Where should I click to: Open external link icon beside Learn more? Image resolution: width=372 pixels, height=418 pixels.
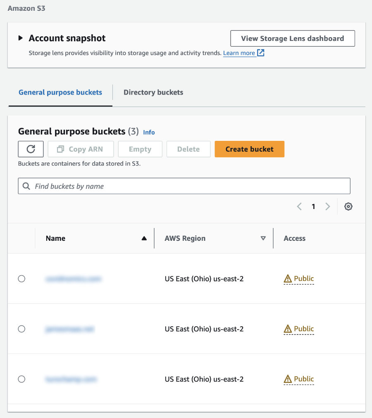261,53
